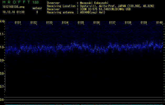Click the 0135 time marker
165x105 pixels.
pyautogui.click(x=81, y=23)
